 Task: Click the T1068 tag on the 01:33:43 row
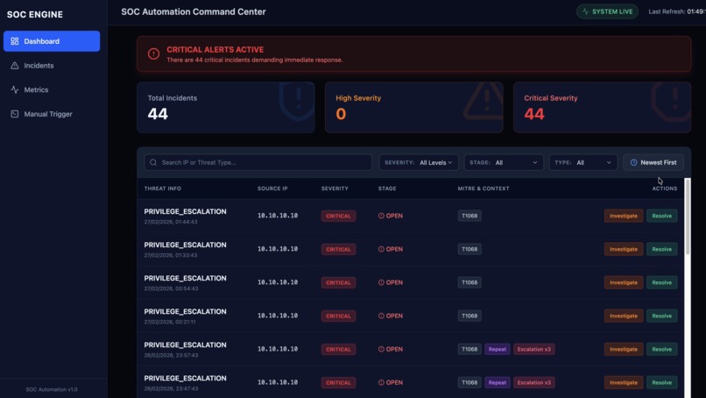pos(469,249)
